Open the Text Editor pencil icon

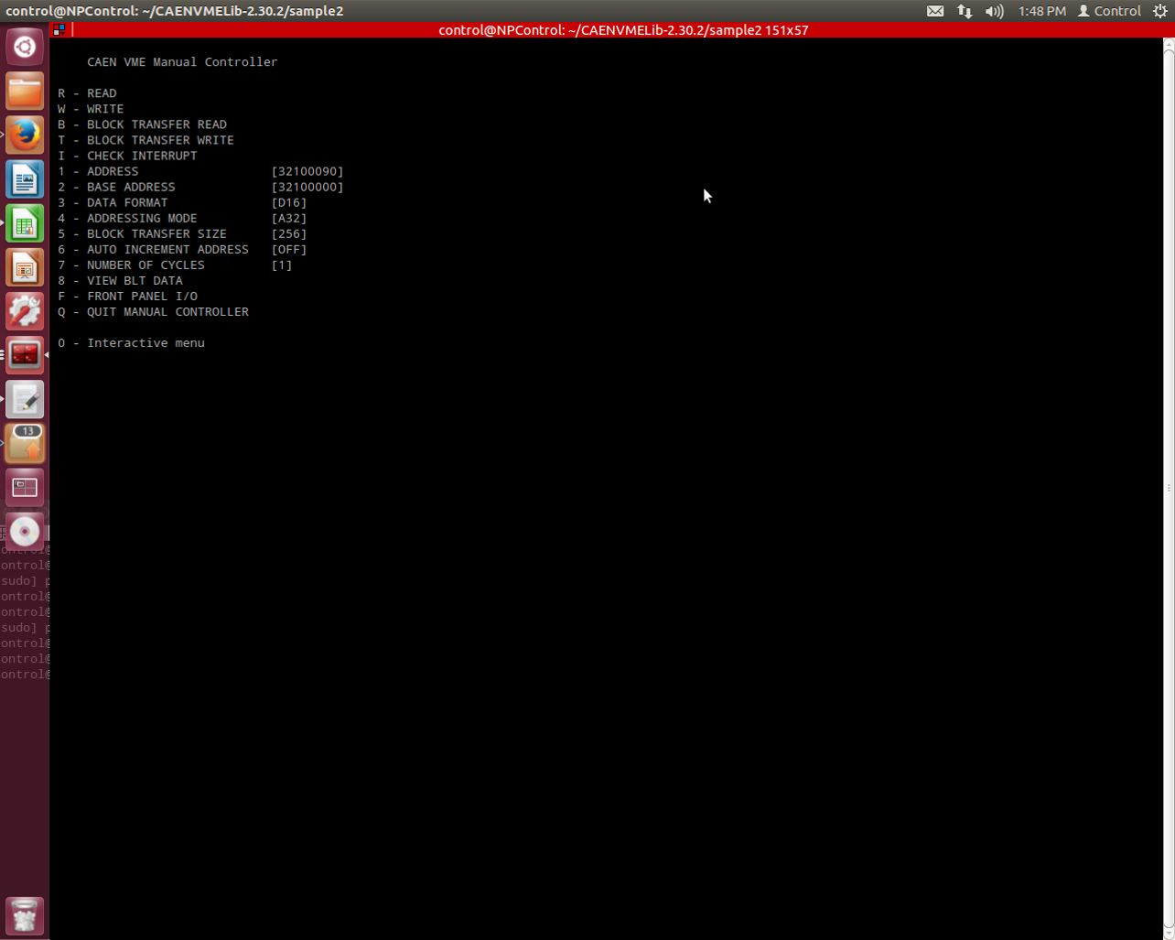click(25, 398)
